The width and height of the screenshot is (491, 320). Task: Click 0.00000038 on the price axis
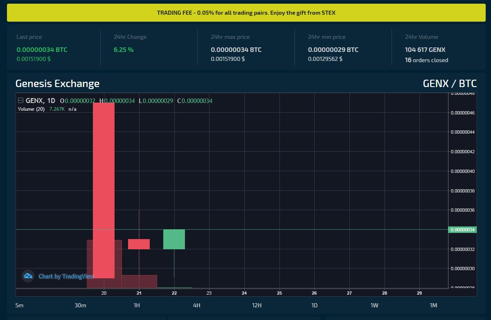[463, 190]
